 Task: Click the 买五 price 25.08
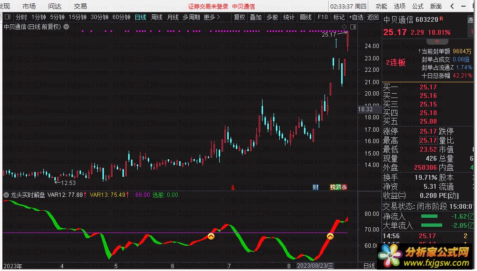pos(428,122)
